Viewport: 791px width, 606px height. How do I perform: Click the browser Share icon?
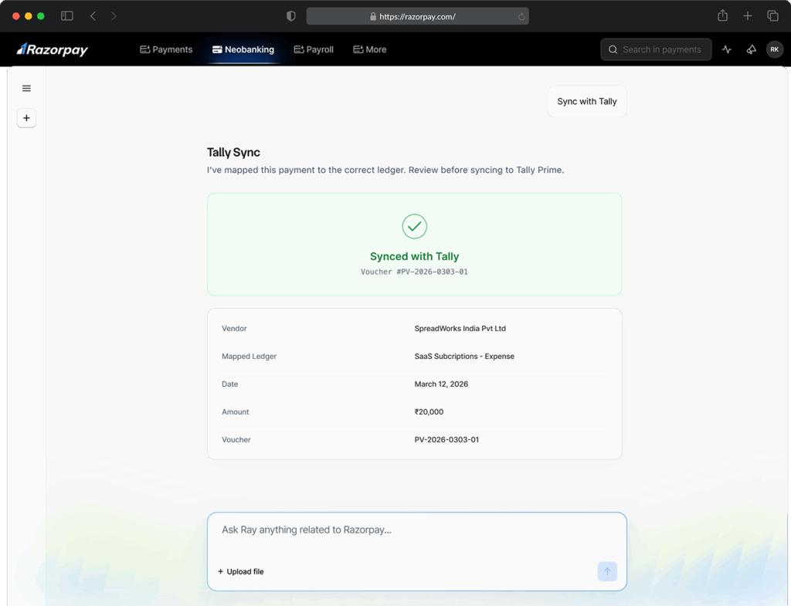722,16
